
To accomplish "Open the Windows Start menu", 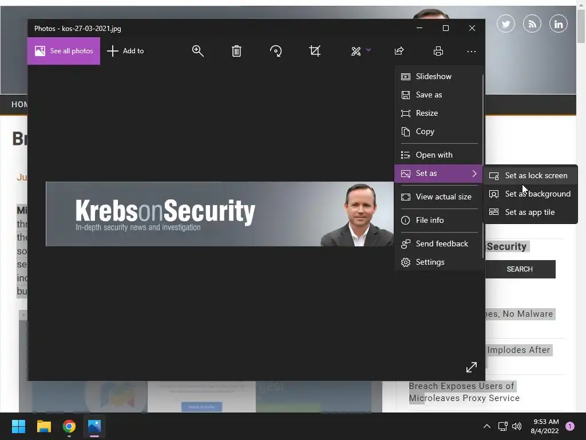I will click(x=18, y=426).
